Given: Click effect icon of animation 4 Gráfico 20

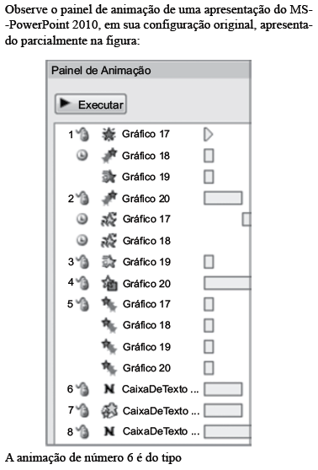Looking at the screenshot, I should pyautogui.click(x=109, y=283).
